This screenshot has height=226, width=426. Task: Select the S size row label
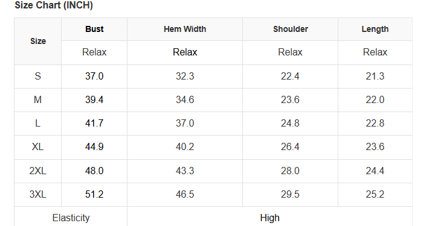pyautogui.click(x=37, y=76)
